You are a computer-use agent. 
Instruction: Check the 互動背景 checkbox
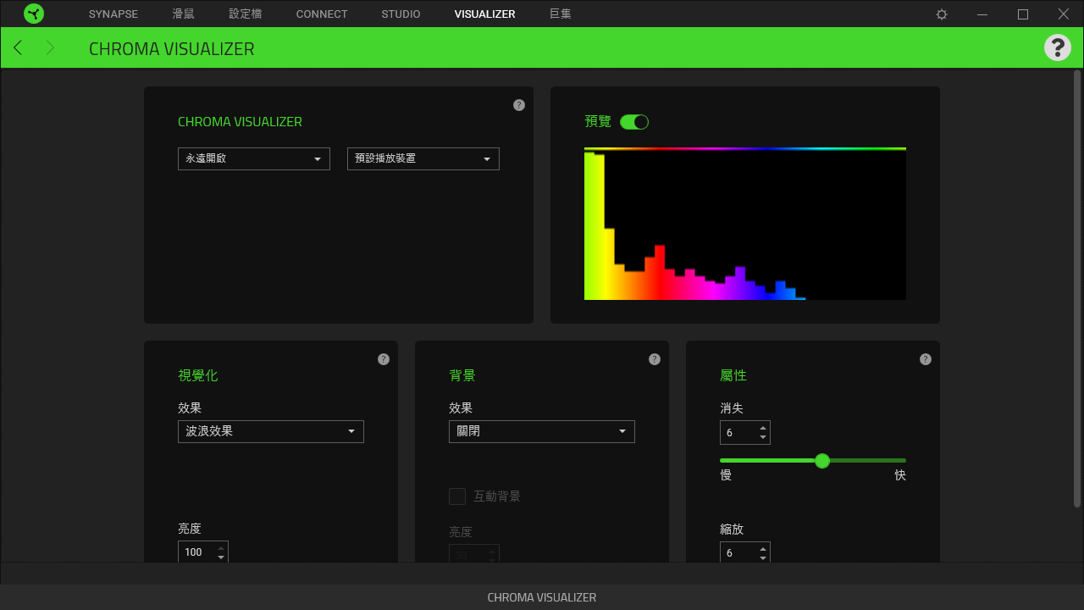(457, 496)
